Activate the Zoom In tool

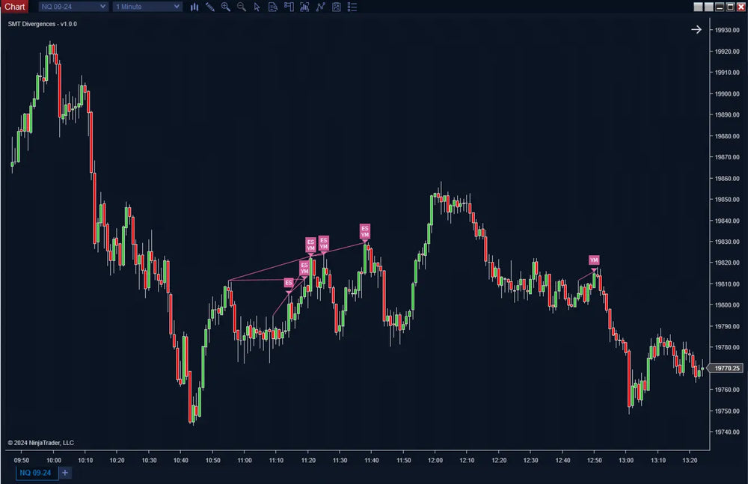(226, 7)
